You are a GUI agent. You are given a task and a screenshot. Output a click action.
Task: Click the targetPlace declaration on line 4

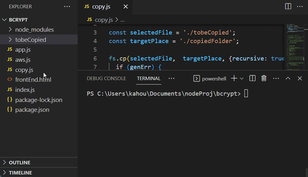(149, 41)
